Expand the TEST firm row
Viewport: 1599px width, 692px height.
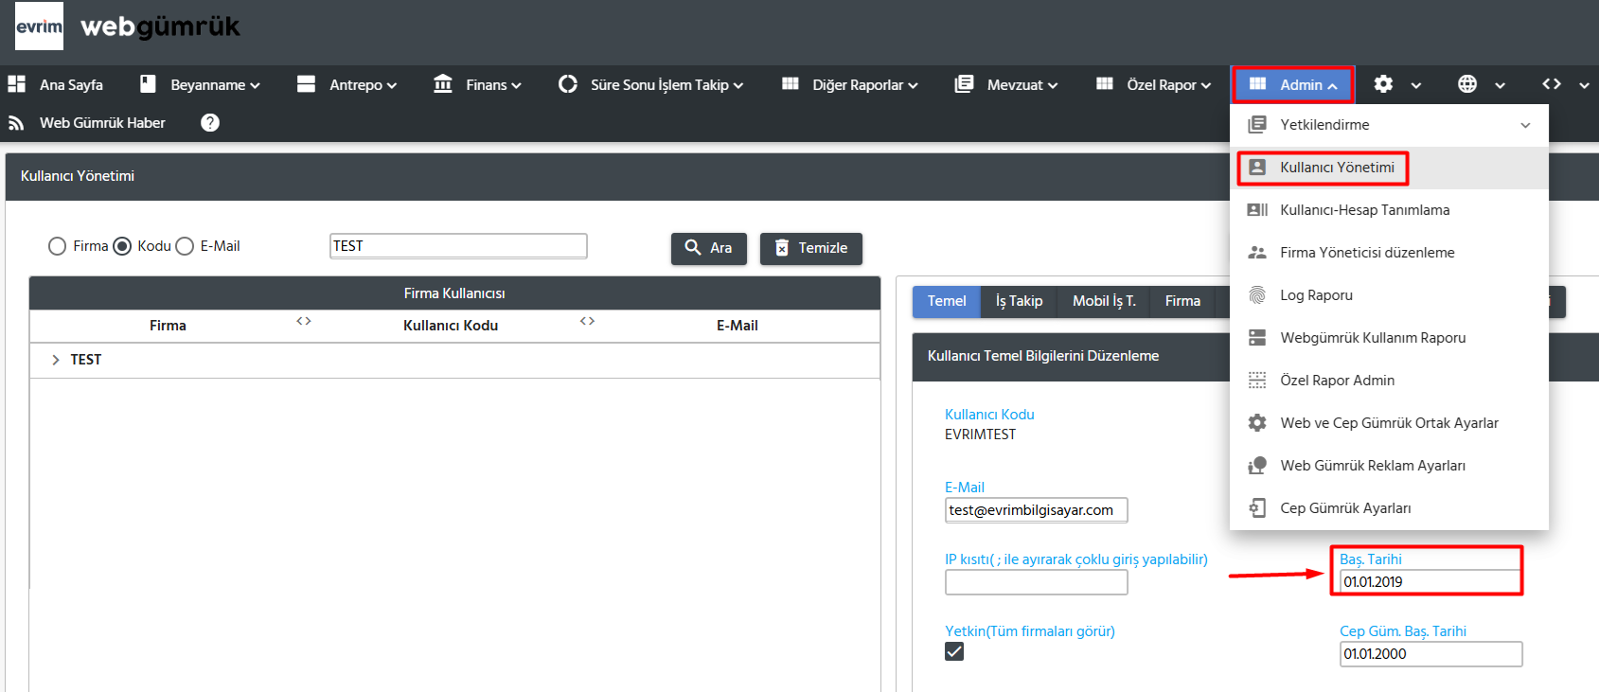tap(56, 360)
